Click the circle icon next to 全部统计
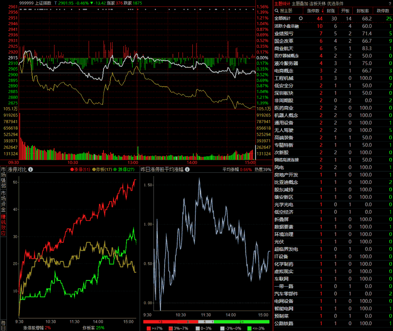393x331 pixels. [301, 18]
